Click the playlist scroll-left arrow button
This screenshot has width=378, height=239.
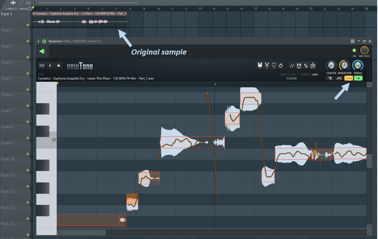coord(35,3)
